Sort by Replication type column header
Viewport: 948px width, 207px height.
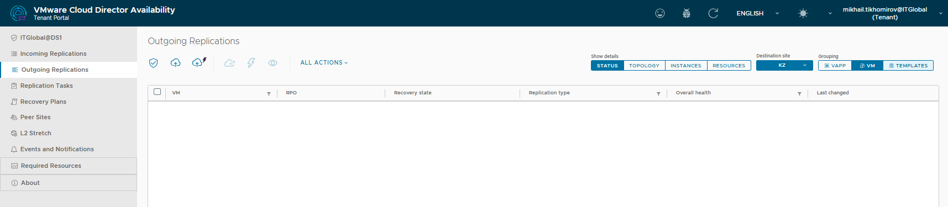[549, 93]
